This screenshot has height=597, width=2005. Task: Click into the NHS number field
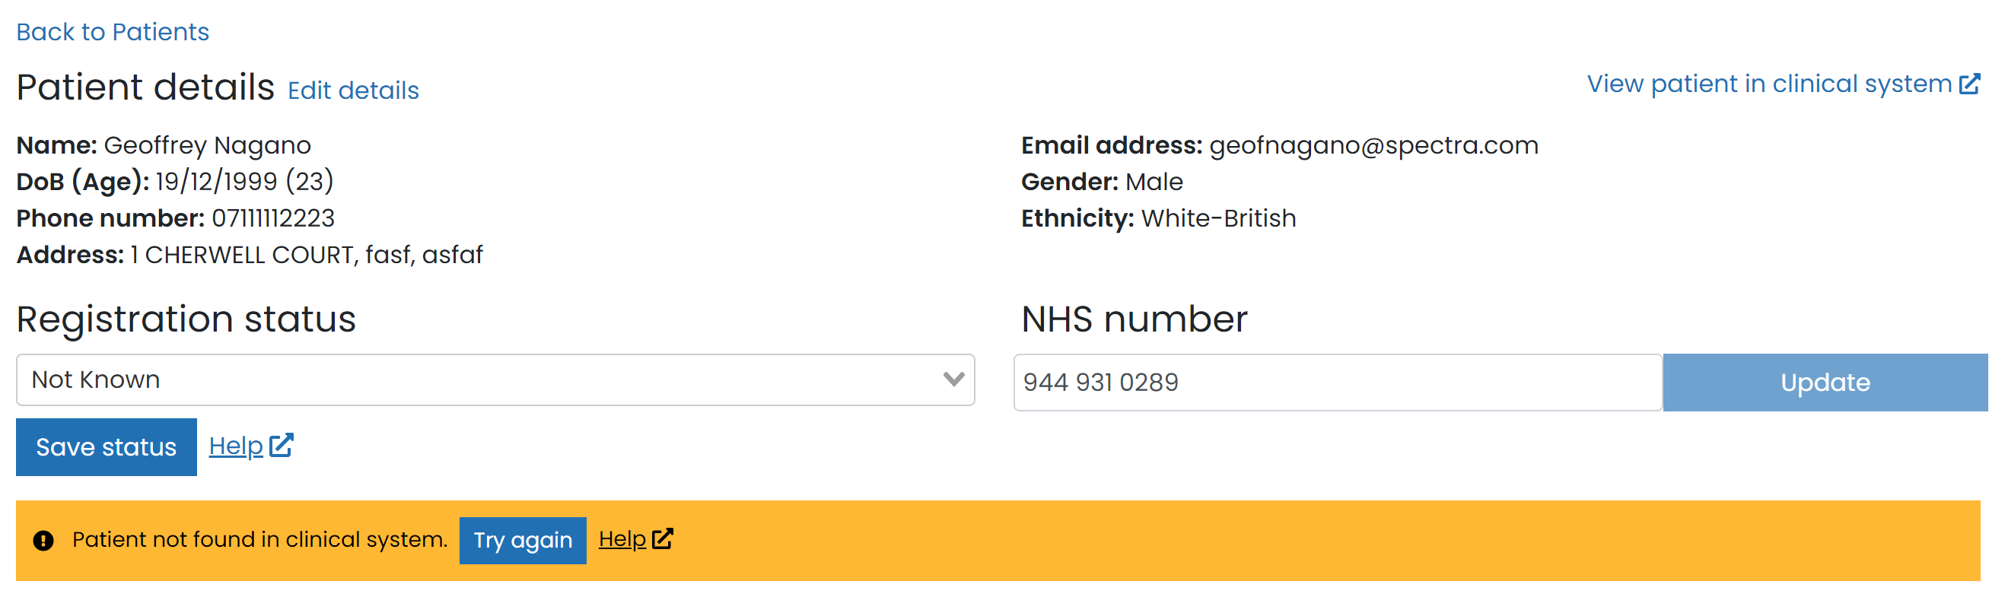(x=1336, y=383)
